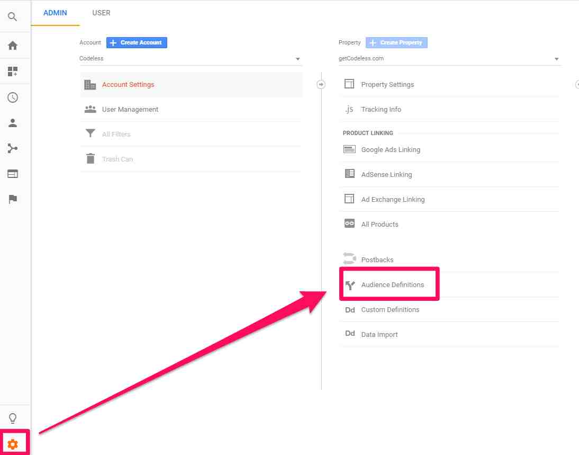Select the ADMIN tab
The image size is (579, 455).
click(x=55, y=13)
